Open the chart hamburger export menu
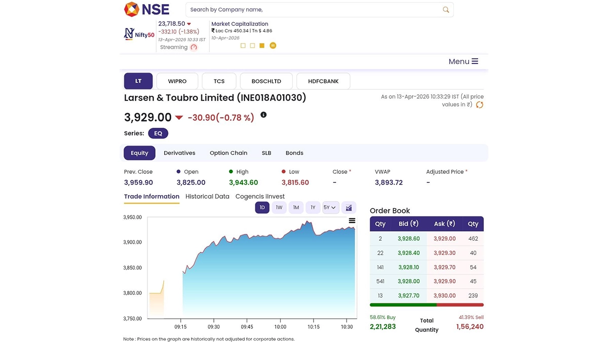608x342 pixels. coord(352,221)
